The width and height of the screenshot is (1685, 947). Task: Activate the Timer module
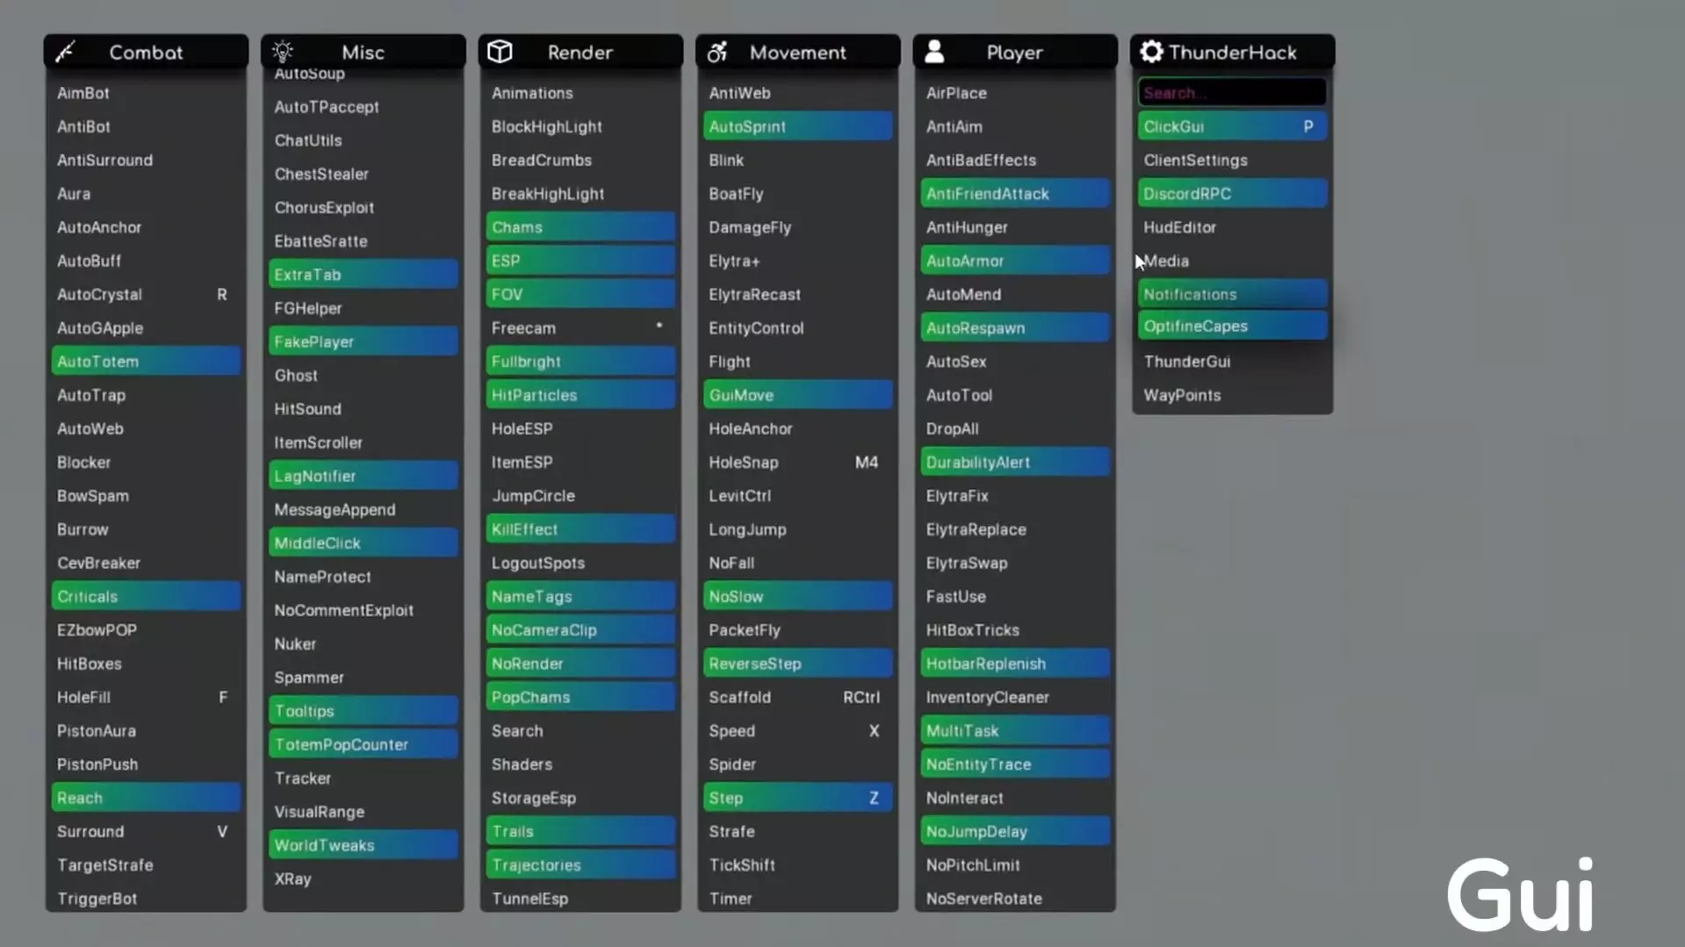(798, 899)
